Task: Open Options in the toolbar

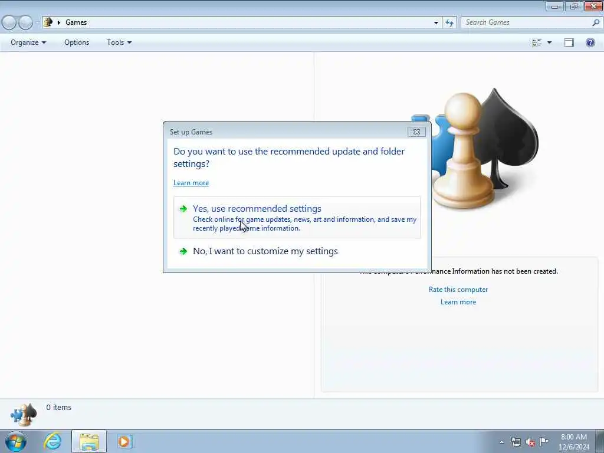Action: 77,42
